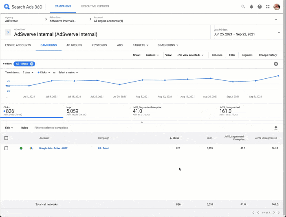This screenshot has width=286, height=217.
Task: Open the View selection dropdown
Action: pos(190,55)
